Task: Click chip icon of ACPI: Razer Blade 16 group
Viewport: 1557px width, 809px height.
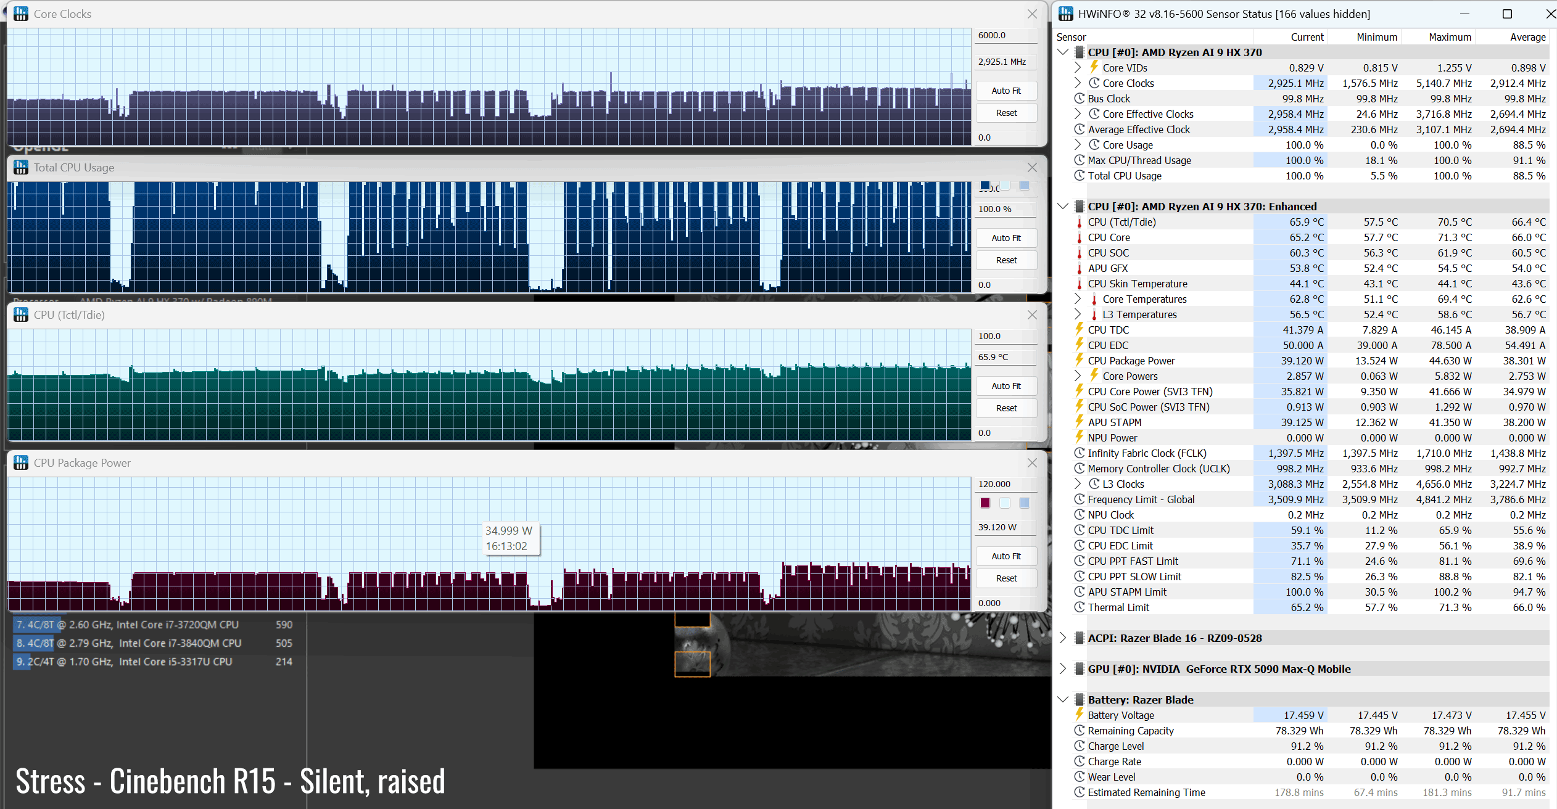Action: coord(1080,638)
